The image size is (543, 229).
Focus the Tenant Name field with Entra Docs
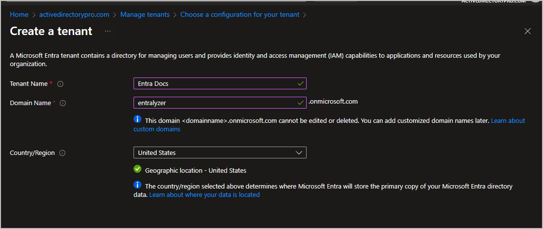215,83
